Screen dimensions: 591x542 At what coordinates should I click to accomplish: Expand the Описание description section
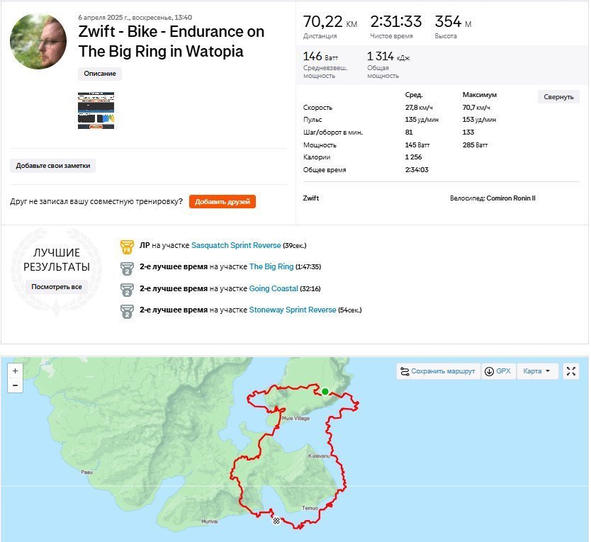[100, 74]
